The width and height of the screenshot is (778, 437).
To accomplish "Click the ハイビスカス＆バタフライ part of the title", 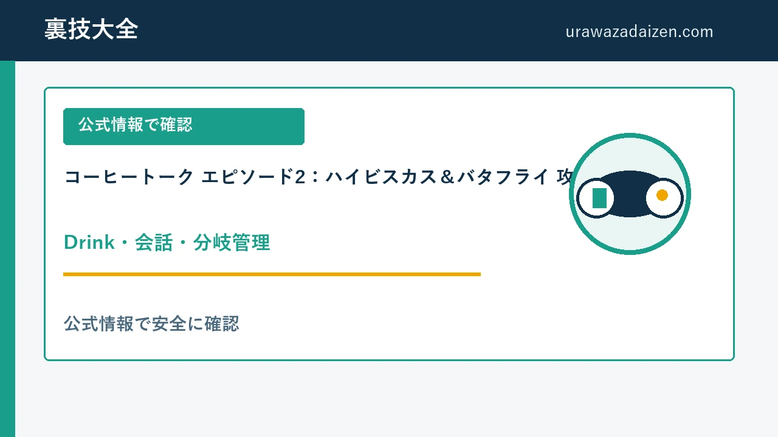I will tap(438, 177).
